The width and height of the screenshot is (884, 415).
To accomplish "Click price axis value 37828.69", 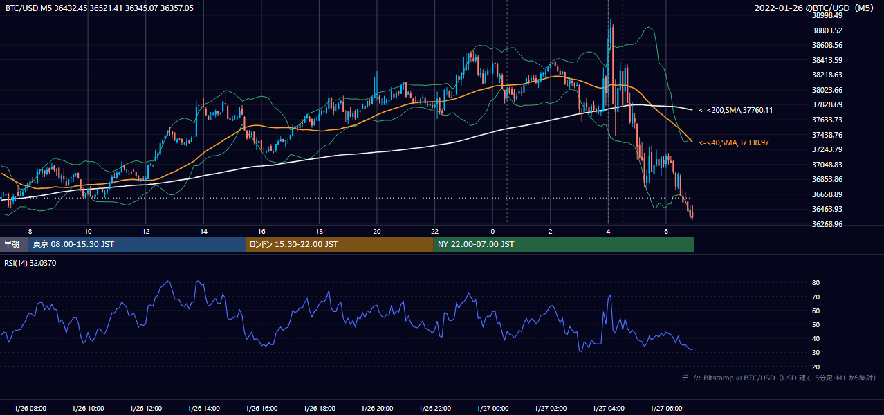I will click(x=827, y=104).
